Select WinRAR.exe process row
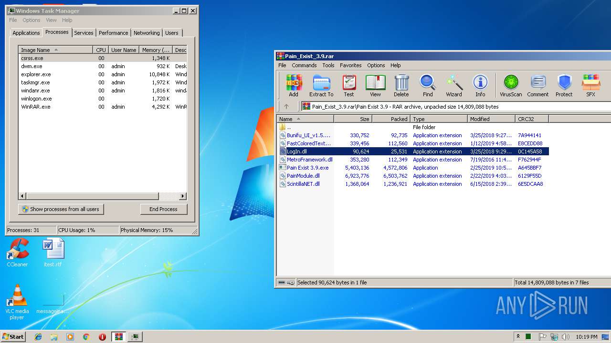 (103, 107)
